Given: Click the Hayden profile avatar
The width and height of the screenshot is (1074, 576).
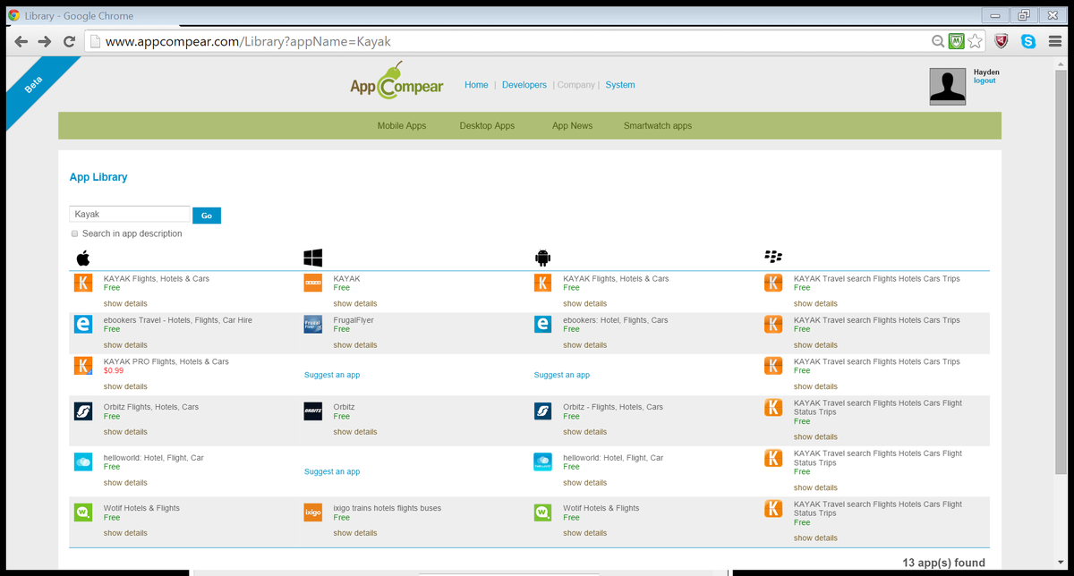Looking at the screenshot, I should [x=948, y=87].
